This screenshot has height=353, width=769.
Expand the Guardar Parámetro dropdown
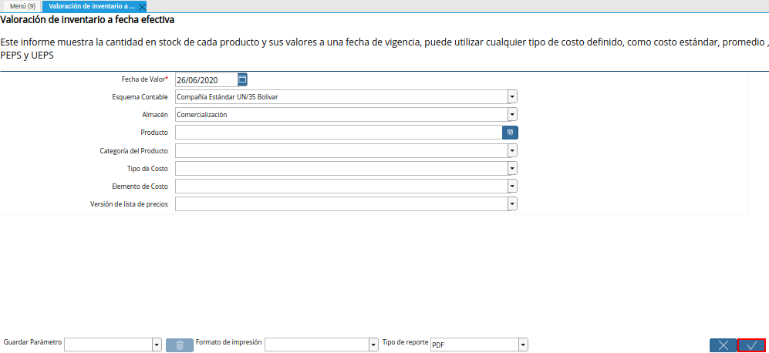(x=157, y=345)
